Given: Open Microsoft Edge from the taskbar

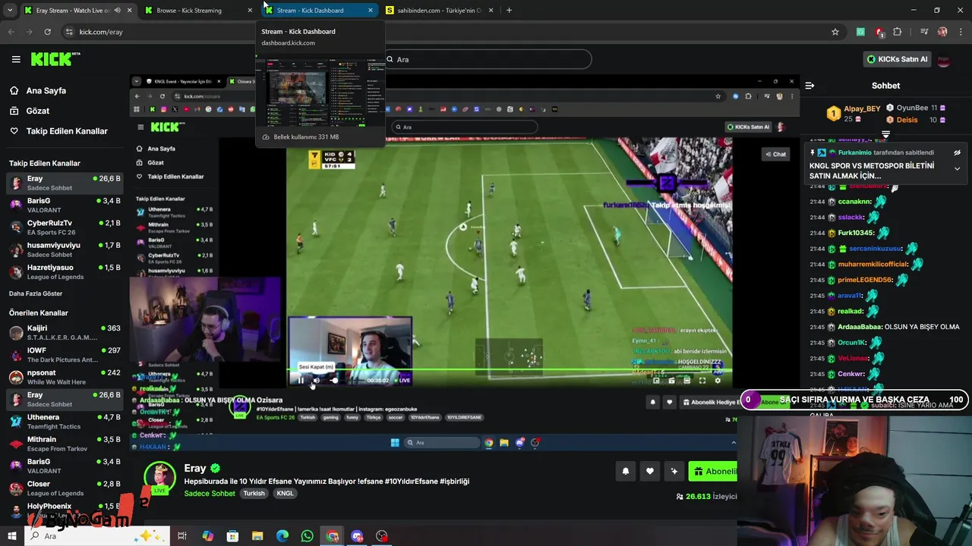Looking at the screenshot, I should click(282, 536).
